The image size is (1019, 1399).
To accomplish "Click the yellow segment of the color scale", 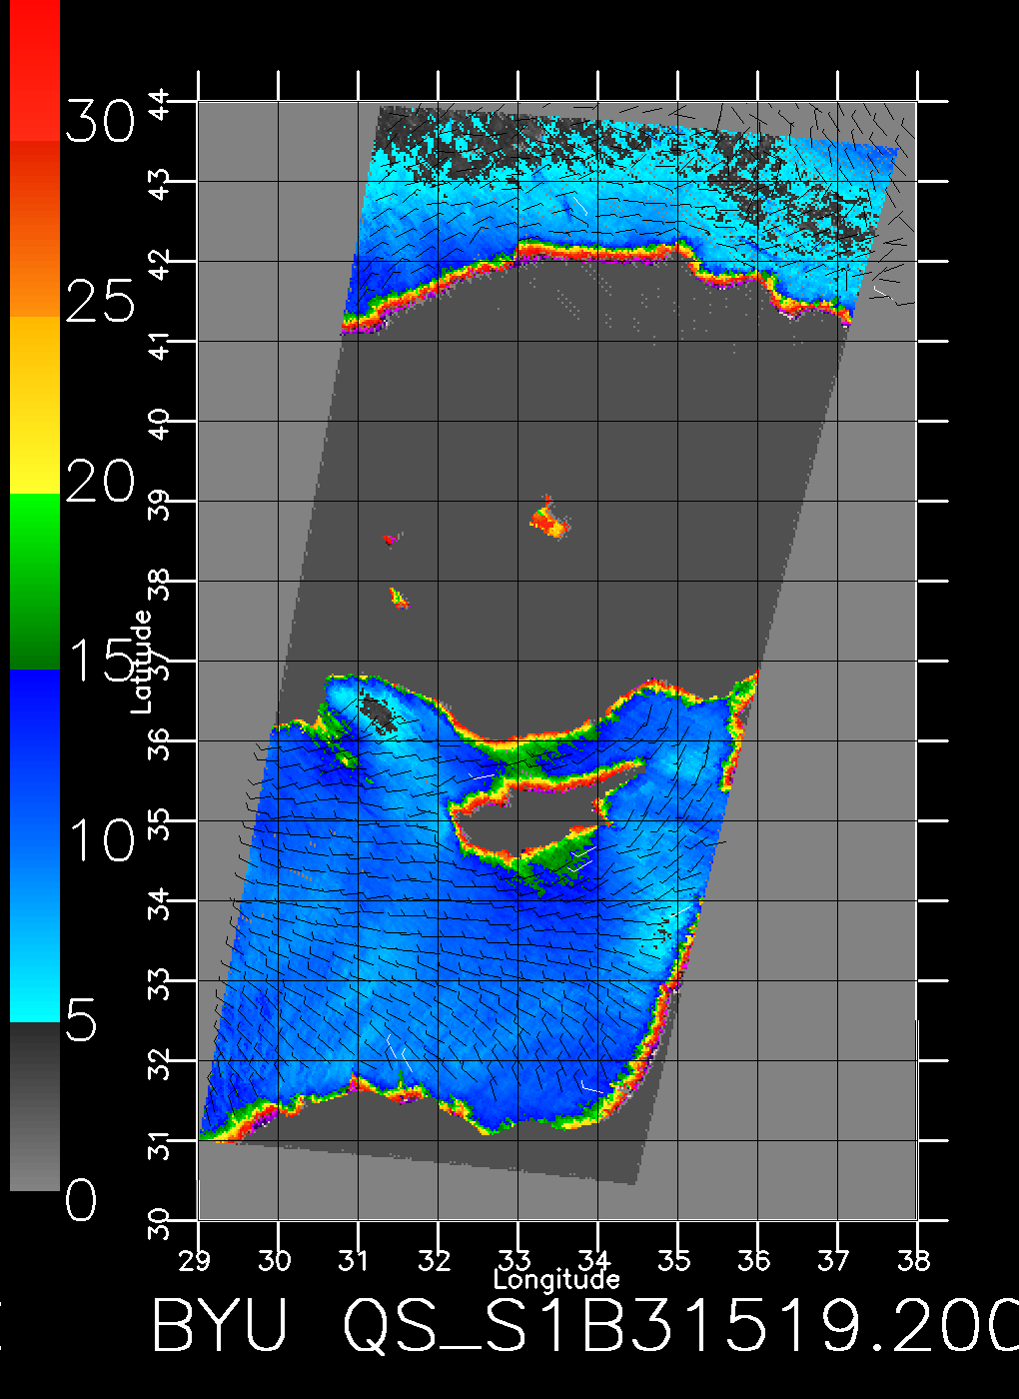I will (x=35, y=406).
